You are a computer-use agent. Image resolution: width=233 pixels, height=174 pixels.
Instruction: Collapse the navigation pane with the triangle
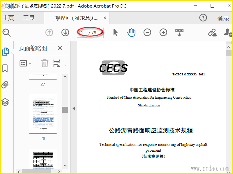point(74,108)
